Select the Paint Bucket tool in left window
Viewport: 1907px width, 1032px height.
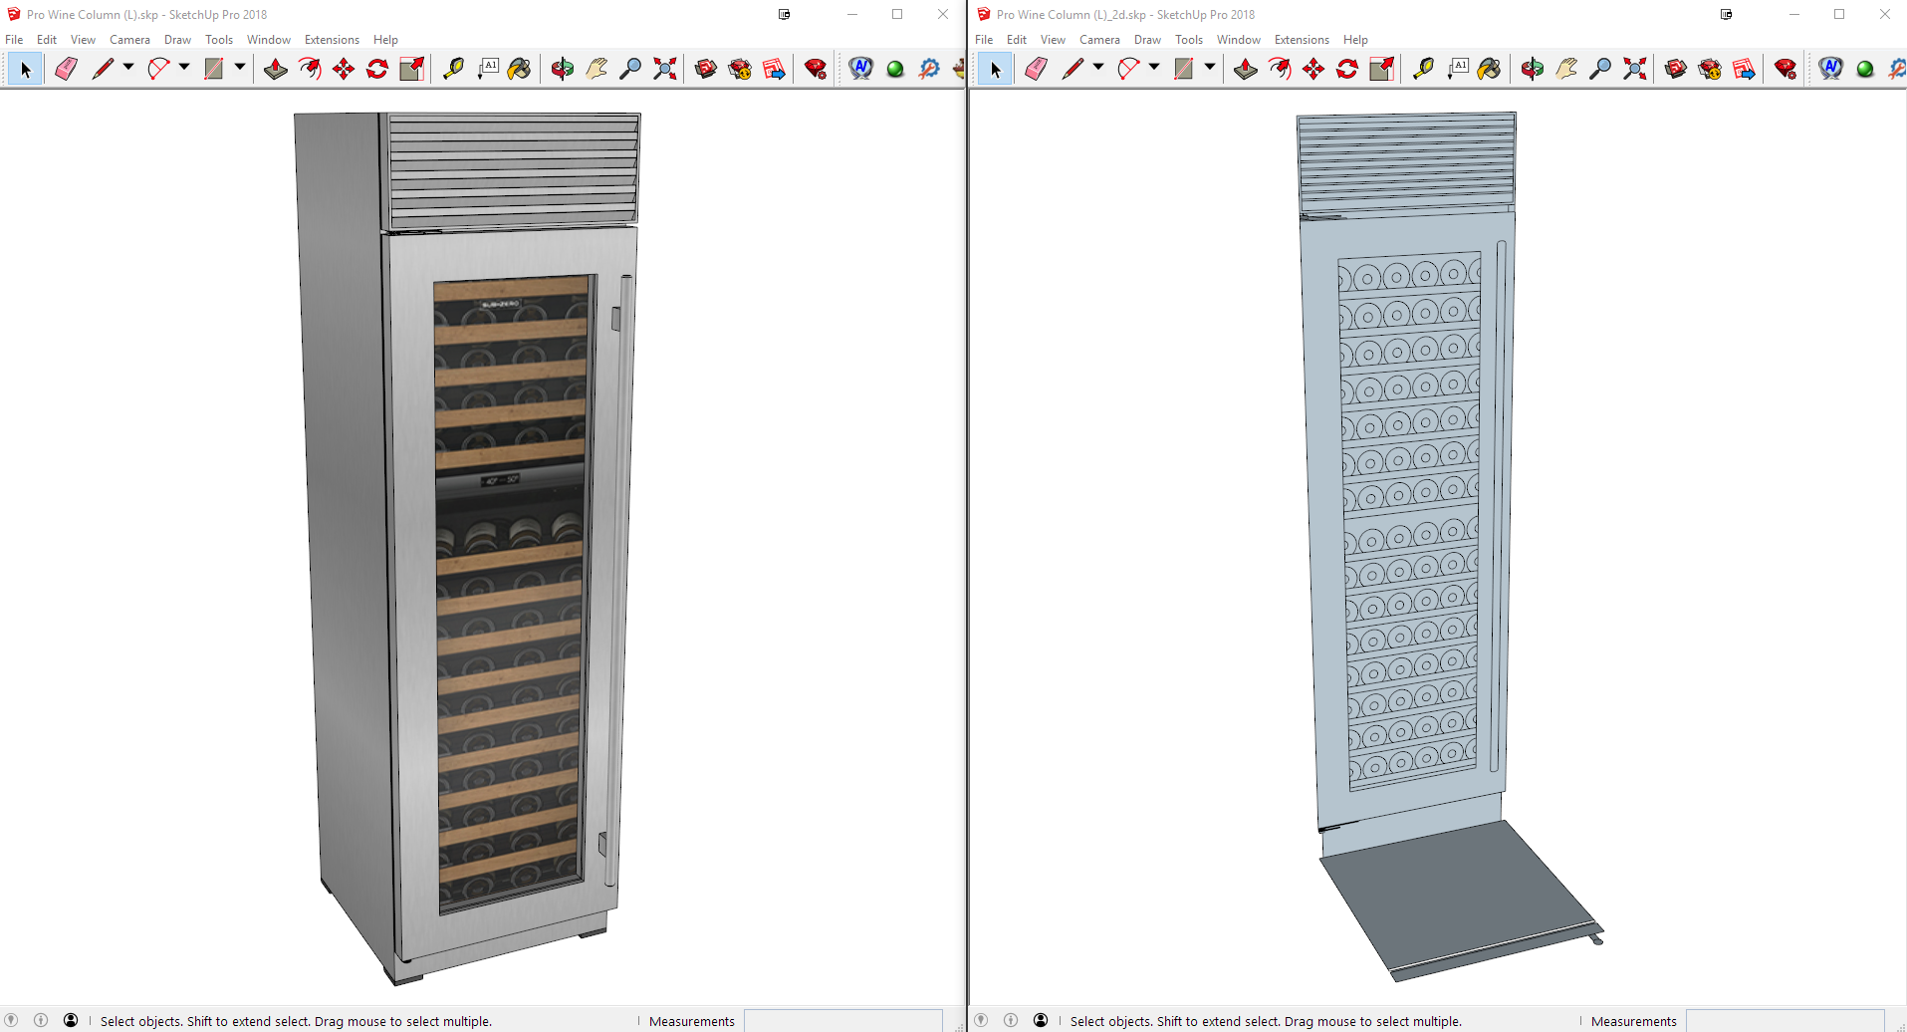pyautogui.click(x=519, y=69)
